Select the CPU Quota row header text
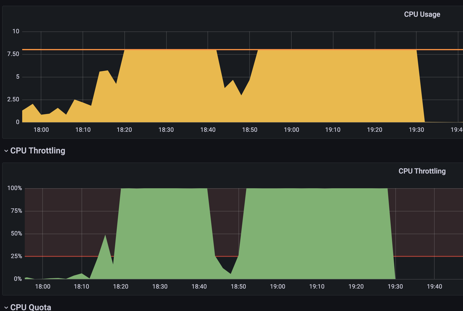This screenshot has height=311, width=463. 31,307
